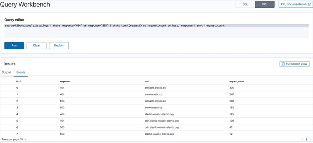Select page 1 in pagination
The image size is (313, 143).
[x=307, y=139]
